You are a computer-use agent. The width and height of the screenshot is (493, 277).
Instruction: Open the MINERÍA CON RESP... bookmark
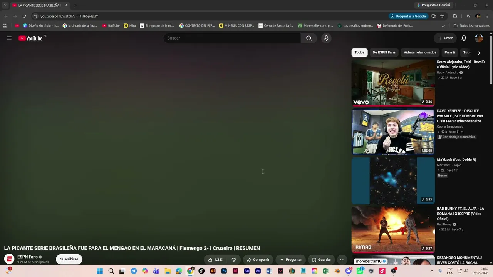tap(236, 26)
